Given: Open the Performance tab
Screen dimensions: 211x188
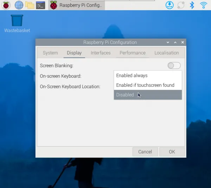Looking at the screenshot, I should coord(132,53).
